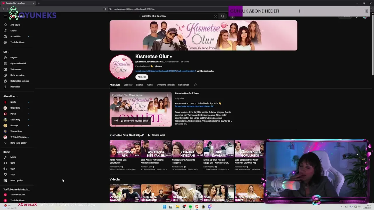Expand the Siz section chevron

click(9, 52)
